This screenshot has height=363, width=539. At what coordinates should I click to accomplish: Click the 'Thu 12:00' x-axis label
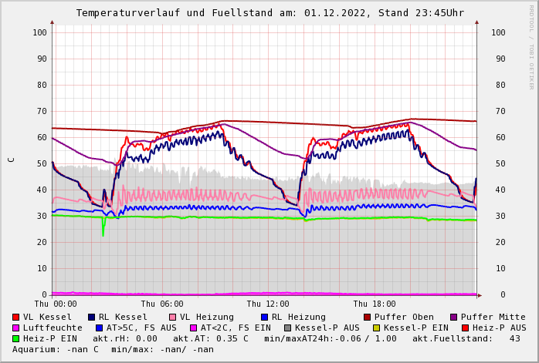[x=268, y=304]
